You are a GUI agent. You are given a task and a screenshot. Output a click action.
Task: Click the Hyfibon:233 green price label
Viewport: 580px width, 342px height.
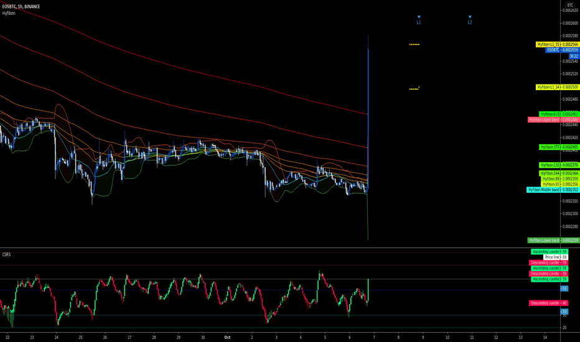coord(559,165)
